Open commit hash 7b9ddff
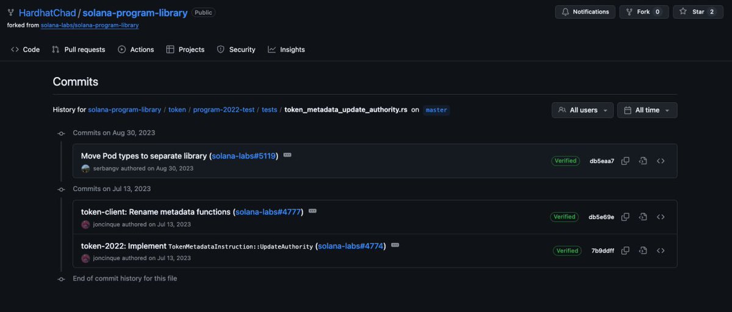This screenshot has width=732, height=312. point(603,251)
